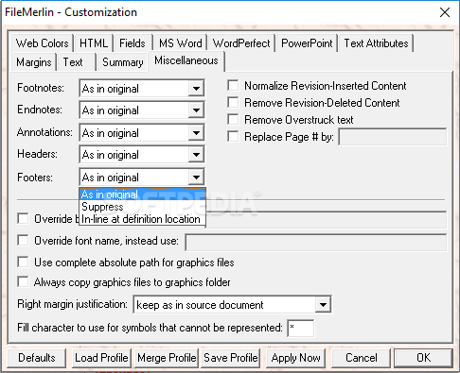This screenshot has height=373, width=460.
Task: Click the Defaults button
Action: click(37, 358)
